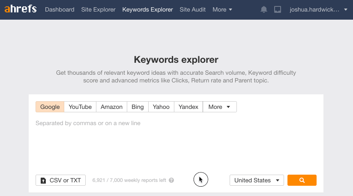Select the Google search engine tab

[x=50, y=107]
